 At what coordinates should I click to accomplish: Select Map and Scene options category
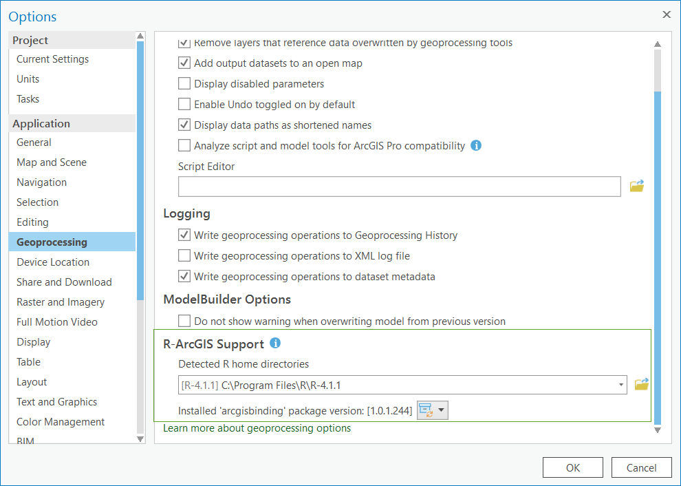[52, 162]
